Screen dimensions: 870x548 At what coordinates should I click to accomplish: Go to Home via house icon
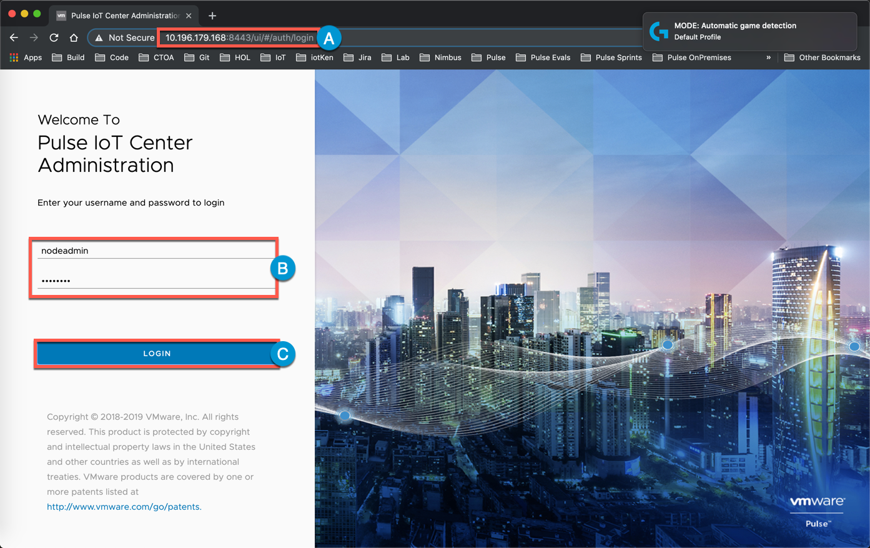[74, 37]
